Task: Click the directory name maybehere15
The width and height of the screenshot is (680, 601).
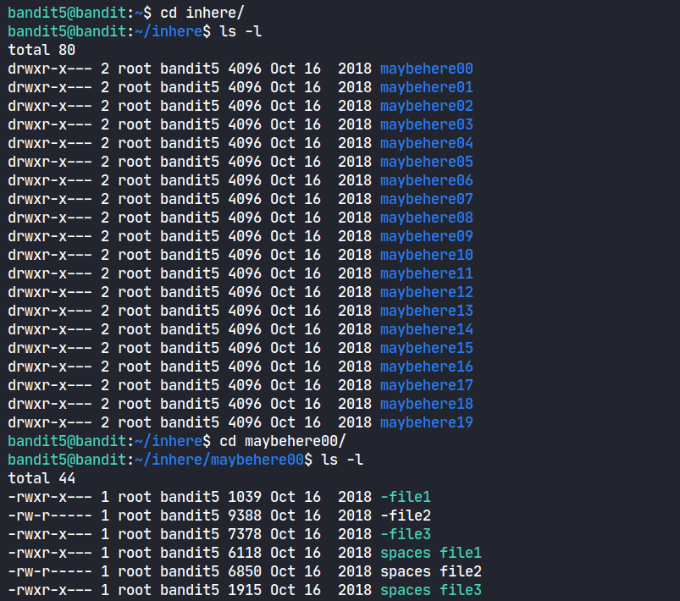Action: 426,348
